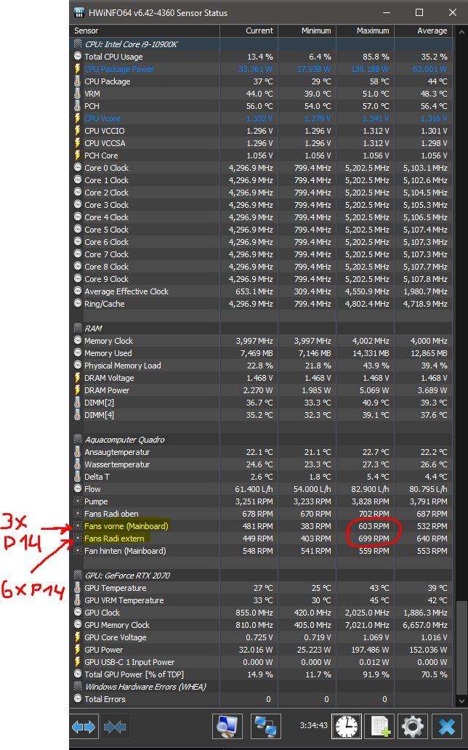Click the Memory Clock gauge icon
Viewport: 468px width, 750px height.
point(78,341)
